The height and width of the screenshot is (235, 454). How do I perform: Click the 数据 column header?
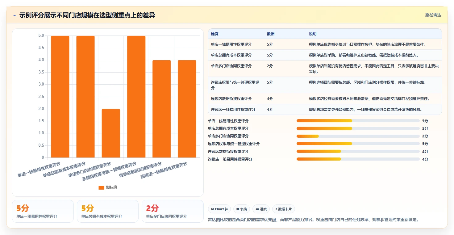tap(271, 34)
